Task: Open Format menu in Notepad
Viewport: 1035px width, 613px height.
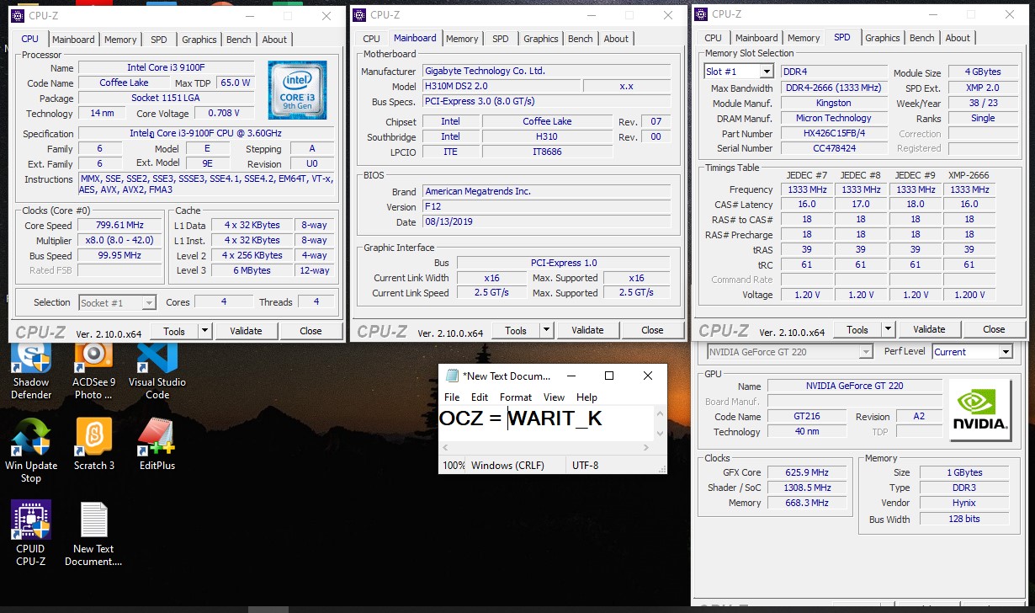Action: point(516,397)
